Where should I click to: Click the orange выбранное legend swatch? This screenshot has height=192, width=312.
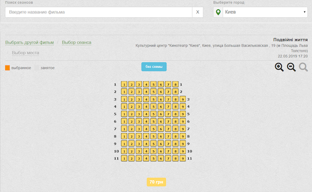pos(8,68)
